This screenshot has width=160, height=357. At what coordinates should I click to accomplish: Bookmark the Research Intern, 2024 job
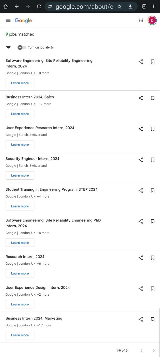pos(153,258)
